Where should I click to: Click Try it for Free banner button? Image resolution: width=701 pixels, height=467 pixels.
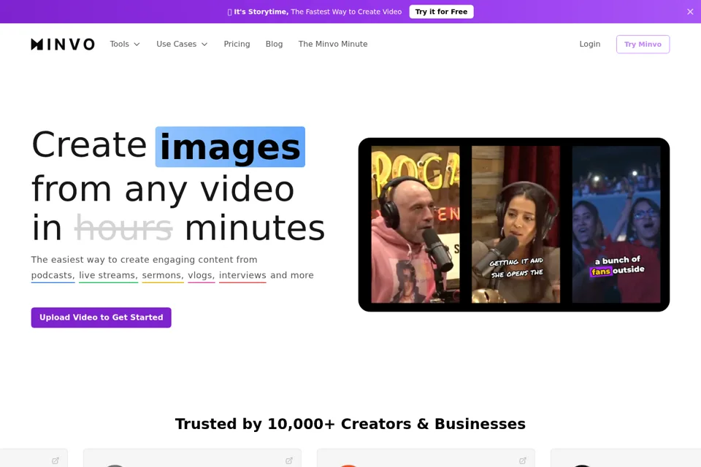tap(441, 12)
